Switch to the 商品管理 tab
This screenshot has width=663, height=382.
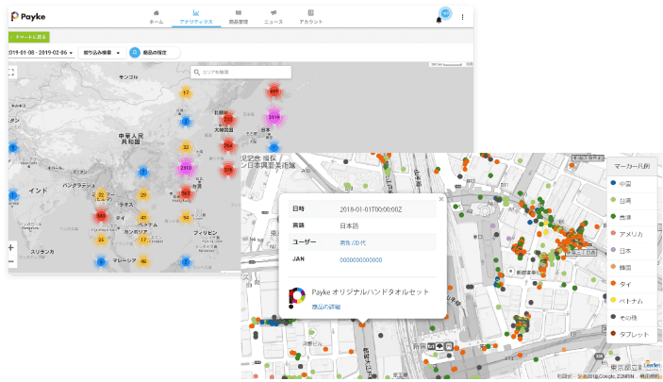pyautogui.click(x=238, y=16)
